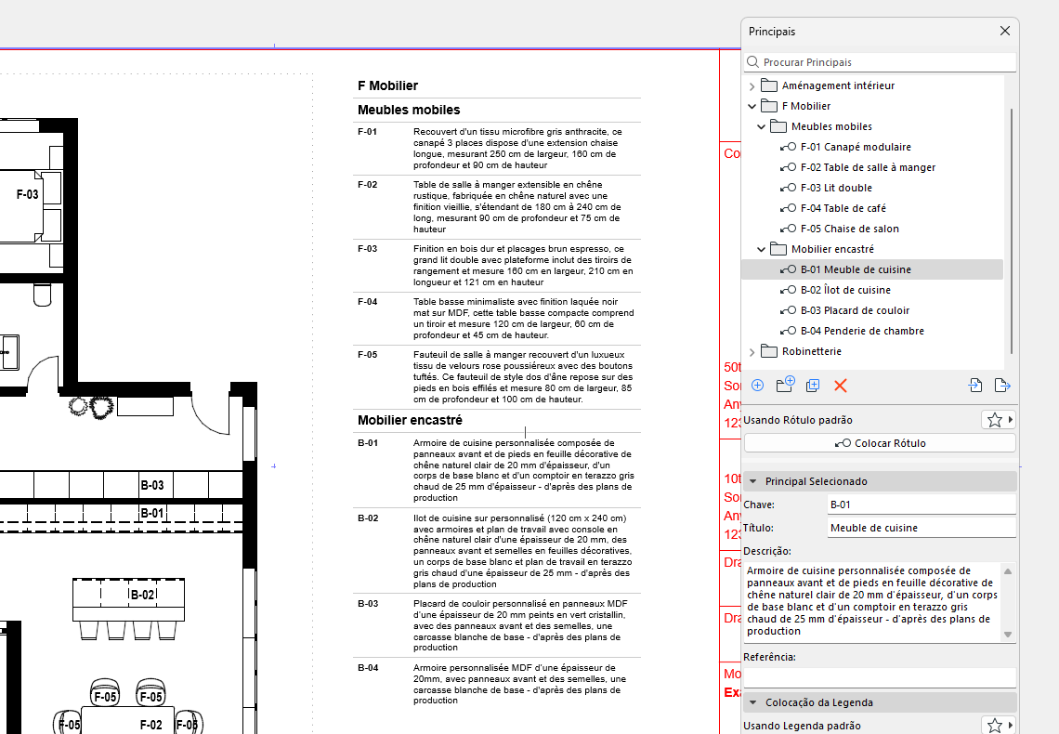The width and height of the screenshot is (1059, 734).
Task: Click the F Mobilier legend title
Action: point(387,85)
